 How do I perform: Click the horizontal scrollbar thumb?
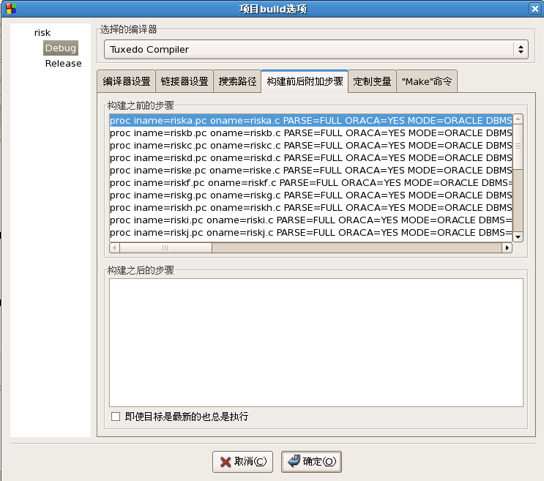click(x=165, y=247)
